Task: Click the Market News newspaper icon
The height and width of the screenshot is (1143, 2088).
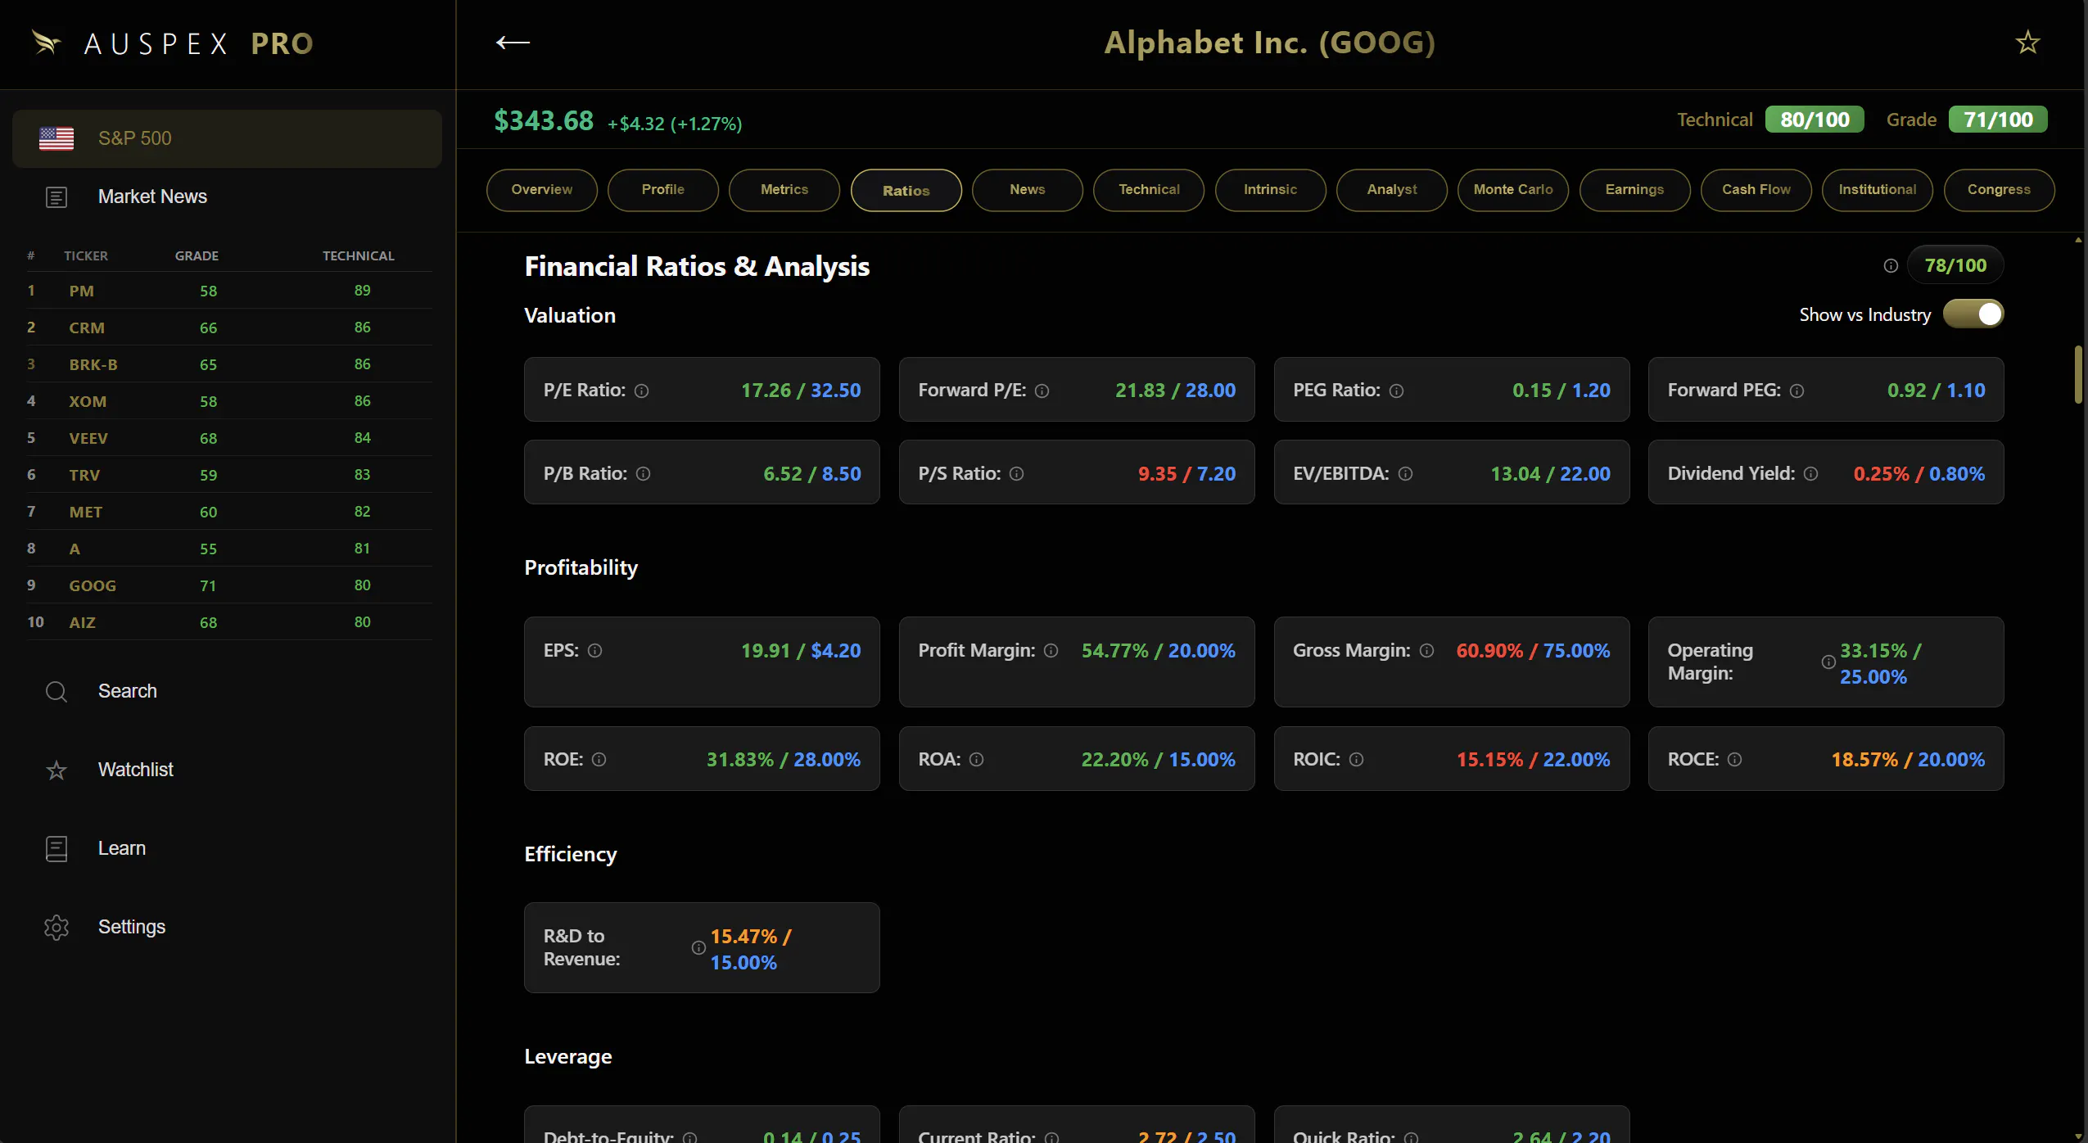Action: pos(56,197)
